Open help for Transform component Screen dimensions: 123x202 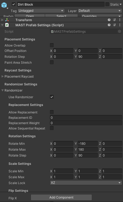point(109,20)
